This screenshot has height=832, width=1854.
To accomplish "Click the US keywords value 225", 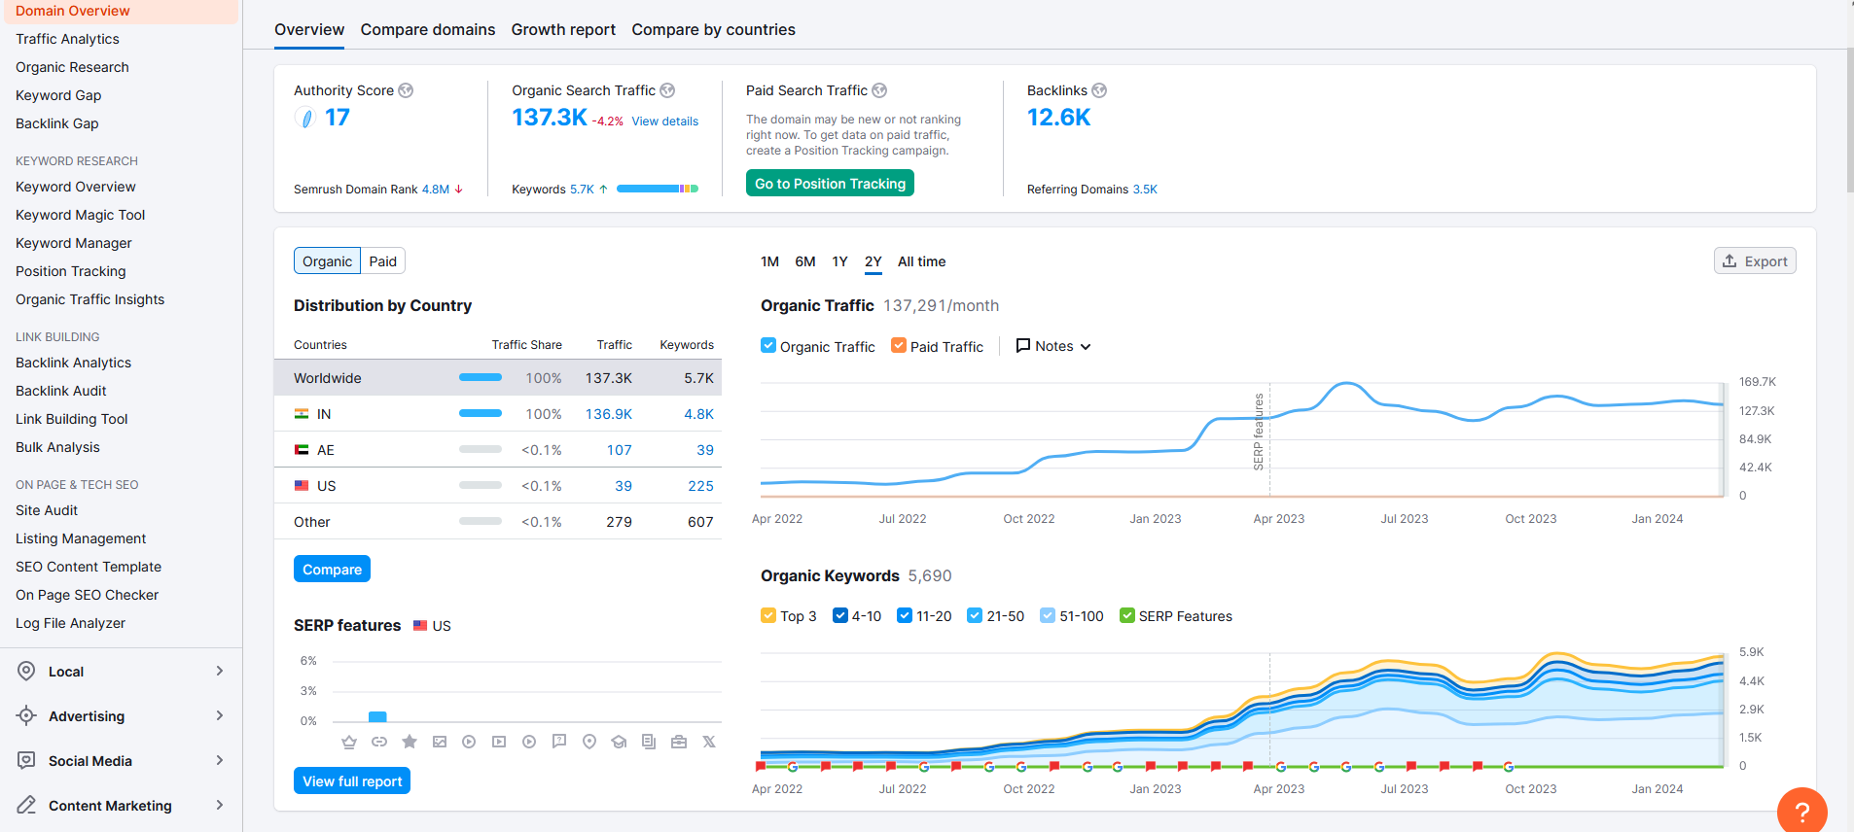I will (700, 486).
